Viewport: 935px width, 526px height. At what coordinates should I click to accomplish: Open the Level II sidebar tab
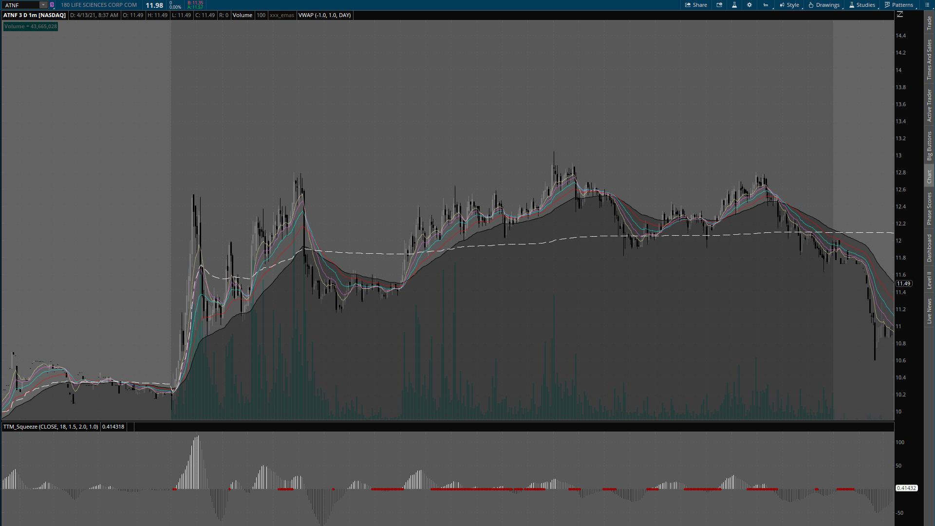929,278
